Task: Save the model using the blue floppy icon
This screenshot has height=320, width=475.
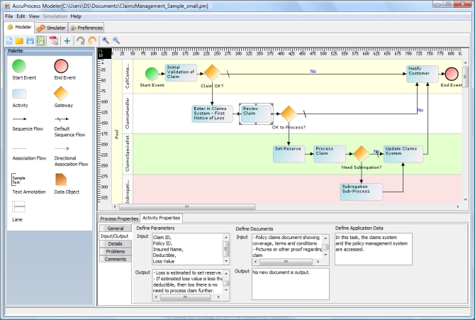Action: click(x=30, y=40)
